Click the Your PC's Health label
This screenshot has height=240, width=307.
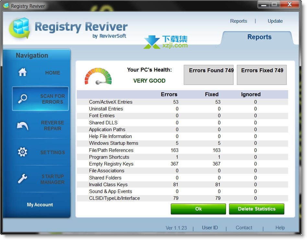(x=149, y=70)
